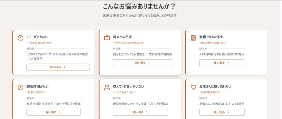Click the こんなお悩みありませんか？ section heading
The image size is (282, 119).
(139, 6)
